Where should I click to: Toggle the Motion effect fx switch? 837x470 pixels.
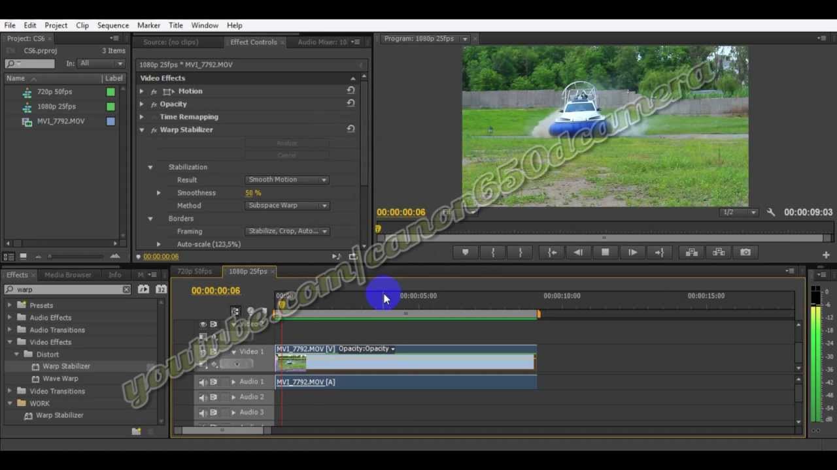pyautogui.click(x=154, y=91)
